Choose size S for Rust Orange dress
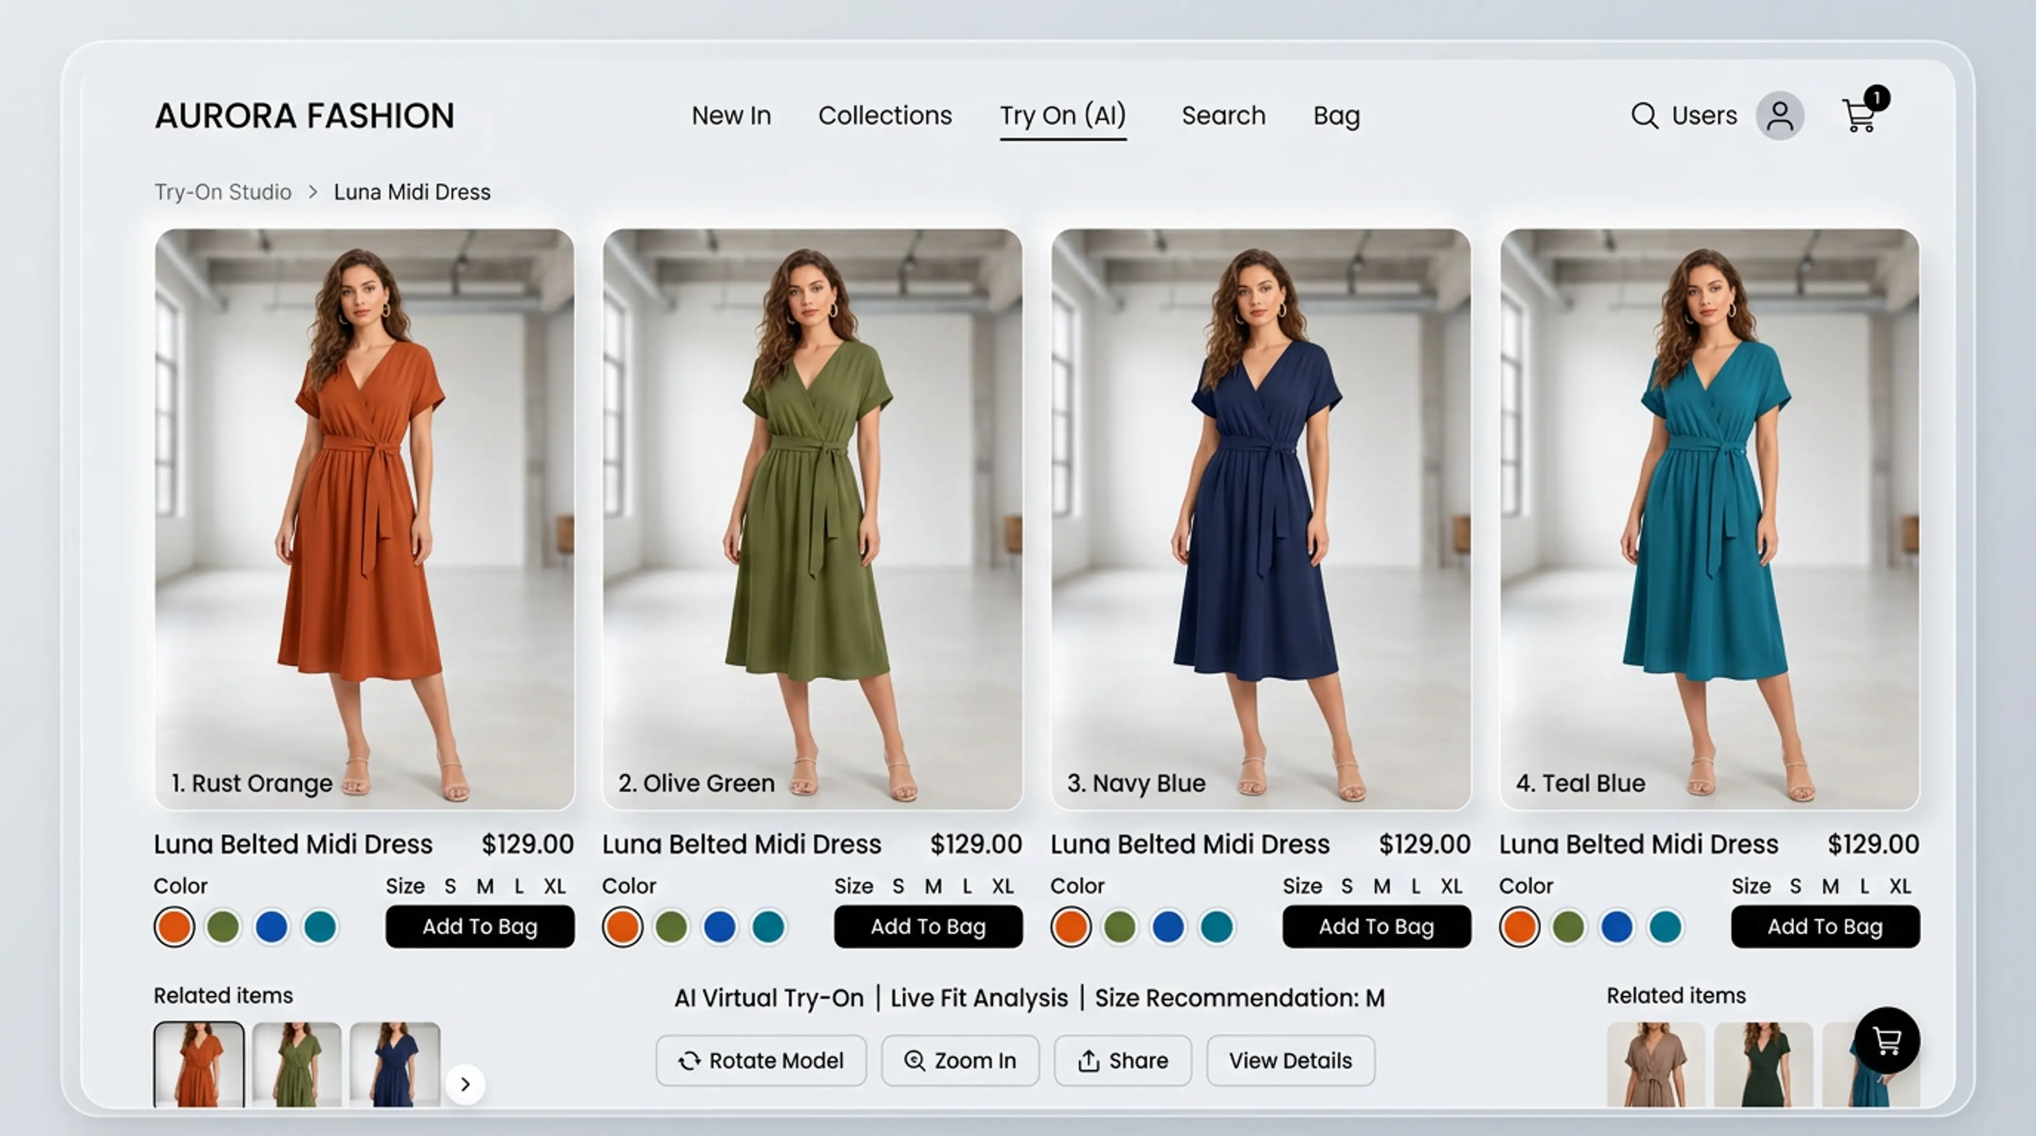The image size is (2036, 1136). click(450, 886)
